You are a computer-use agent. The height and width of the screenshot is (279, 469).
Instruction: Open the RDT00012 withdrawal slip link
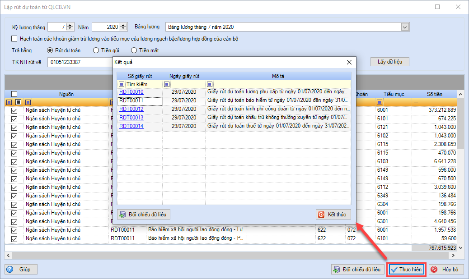pos(131,109)
